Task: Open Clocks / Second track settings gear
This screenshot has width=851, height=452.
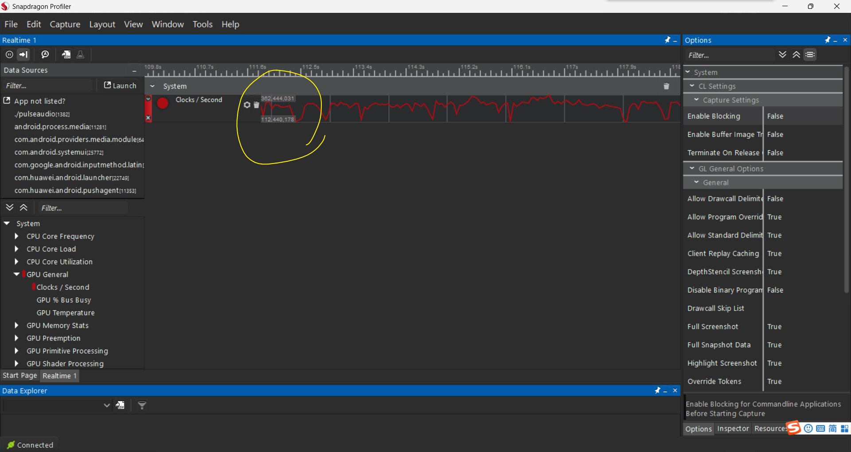Action: [x=247, y=105]
